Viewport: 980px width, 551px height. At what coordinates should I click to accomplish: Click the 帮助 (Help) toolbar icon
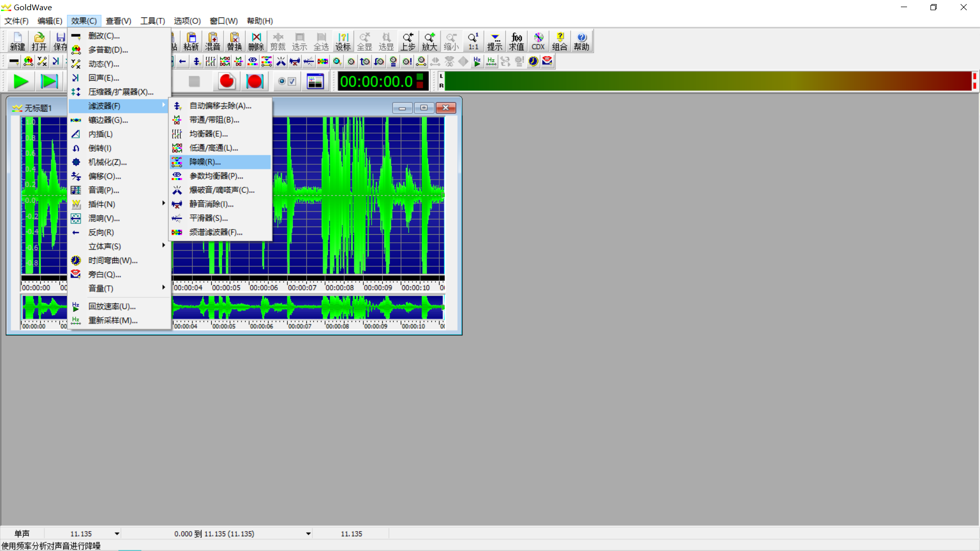(581, 41)
